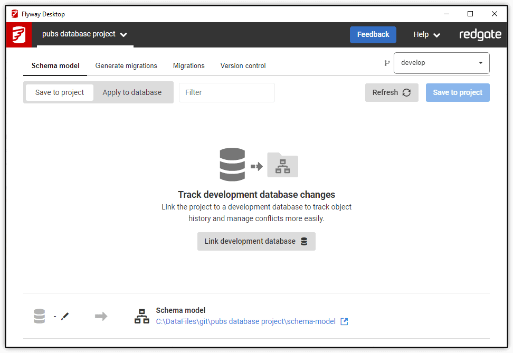
Task: Click the Feedback button
Action: tap(373, 34)
